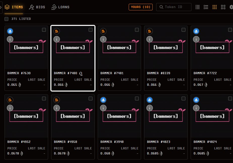Click the OpenSea icon on Bammer #7630

click(10, 31)
